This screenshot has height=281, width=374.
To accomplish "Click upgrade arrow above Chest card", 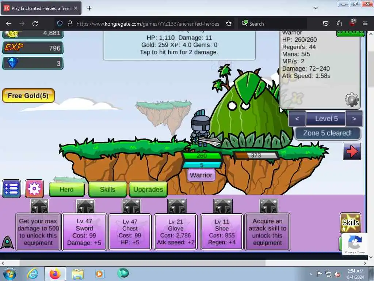I will (131, 206).
